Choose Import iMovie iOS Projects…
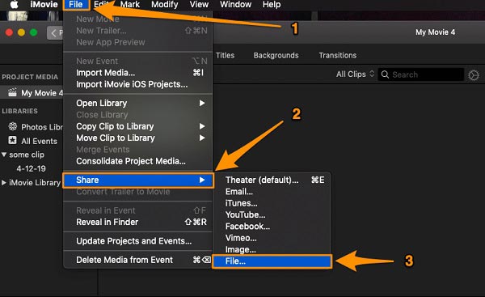This screenshot has height=297, width=485. point(138,84)
